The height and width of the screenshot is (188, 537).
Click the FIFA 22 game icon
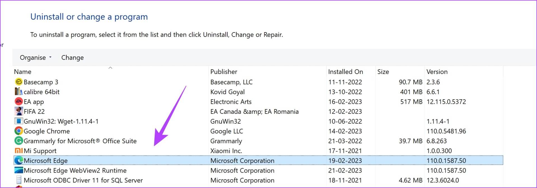tap(18, 111)
